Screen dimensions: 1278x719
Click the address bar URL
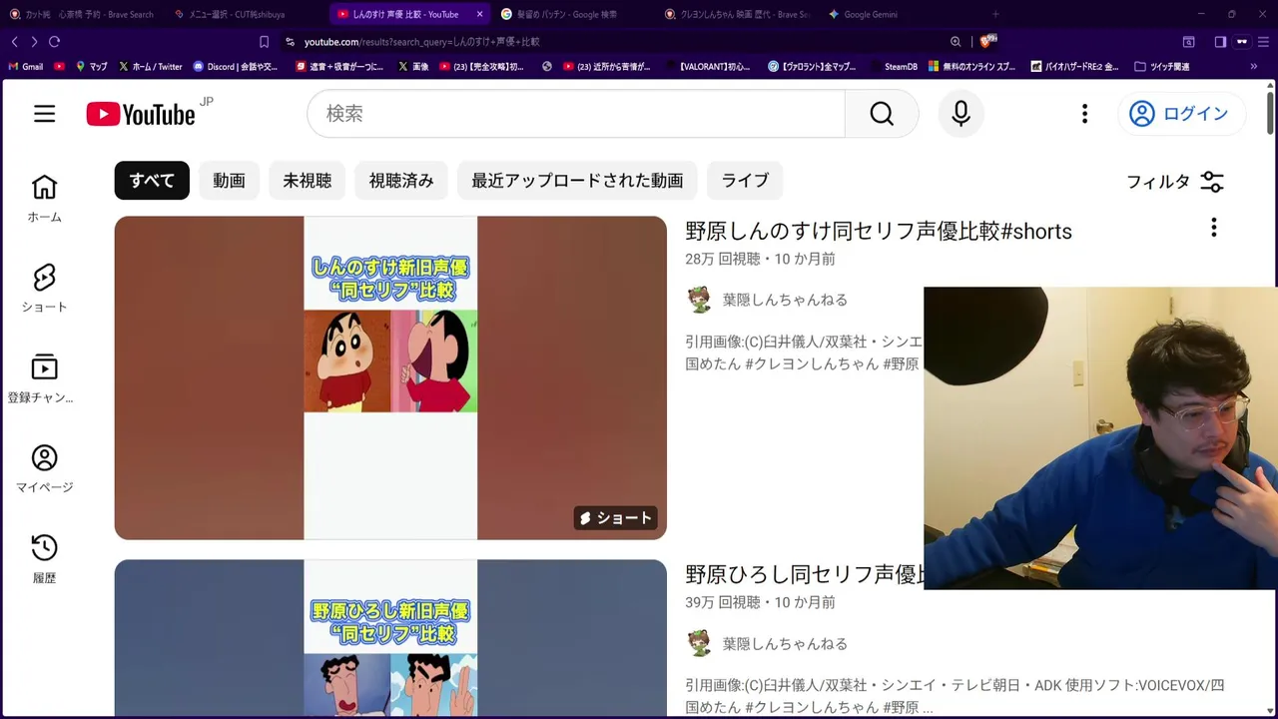tap(421, 42)
